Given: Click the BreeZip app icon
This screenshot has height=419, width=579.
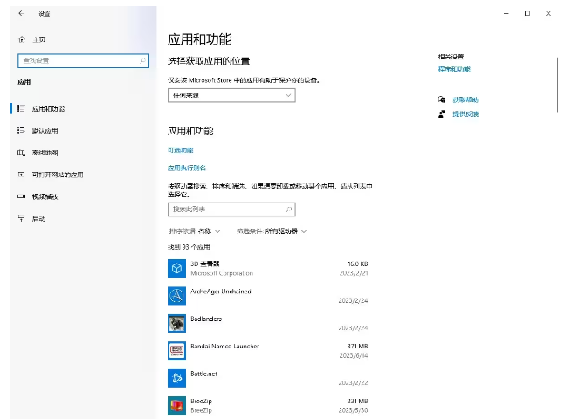Looking at the screenshot, I should [176, 405].
